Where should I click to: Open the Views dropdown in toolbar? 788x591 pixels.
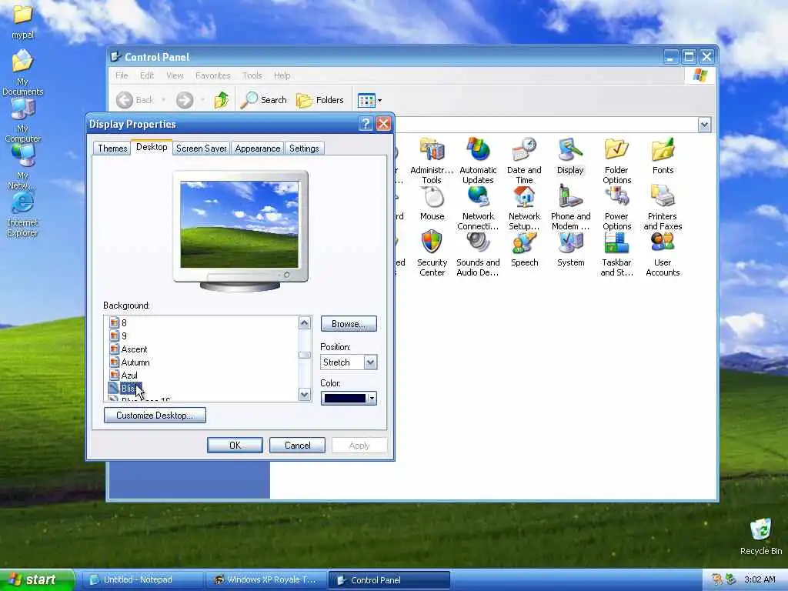369,100
